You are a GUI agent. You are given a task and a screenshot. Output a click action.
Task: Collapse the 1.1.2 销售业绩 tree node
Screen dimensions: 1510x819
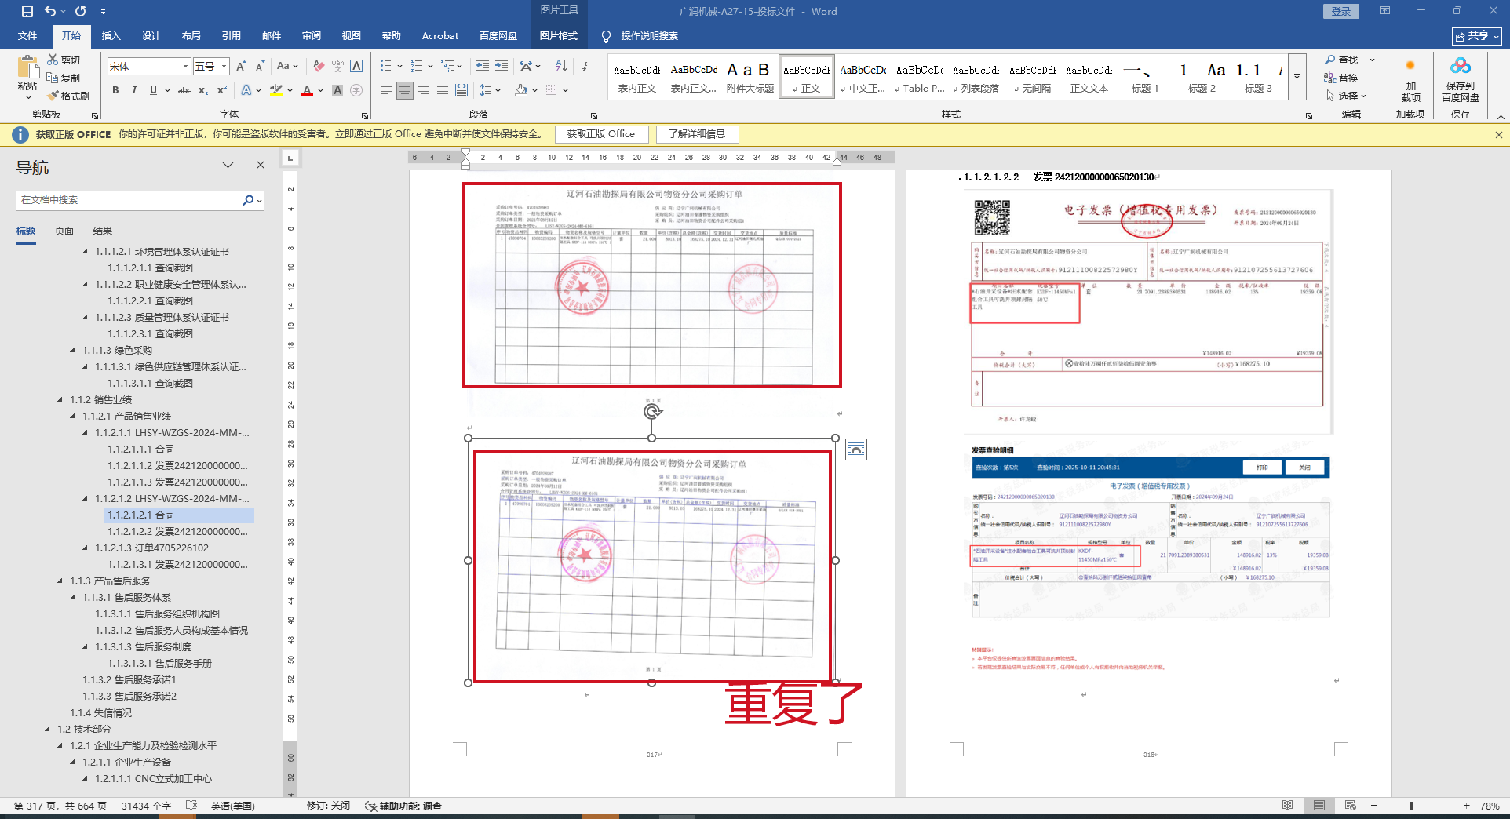[x=60, y=400]
